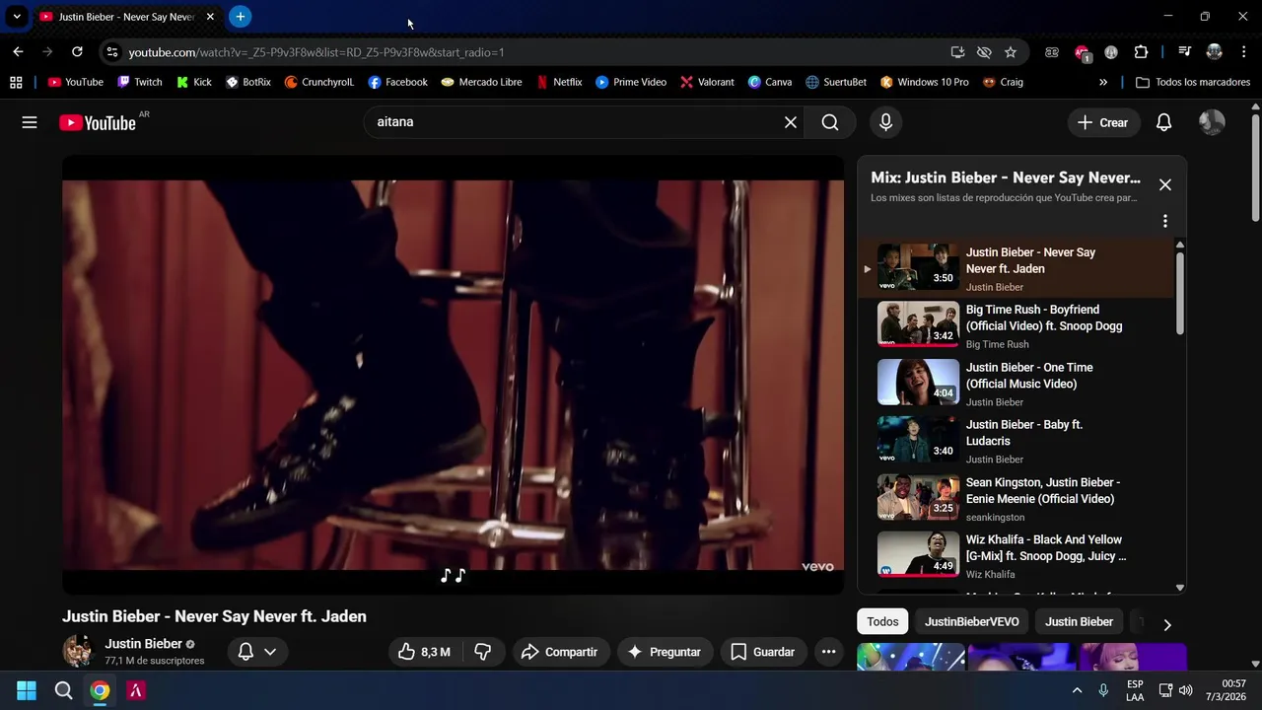Image resolution: width=1262 pixels, height=710 pixels.
Task: Click the playlist panel scrollbar
Action: [x=1180, y=294]
